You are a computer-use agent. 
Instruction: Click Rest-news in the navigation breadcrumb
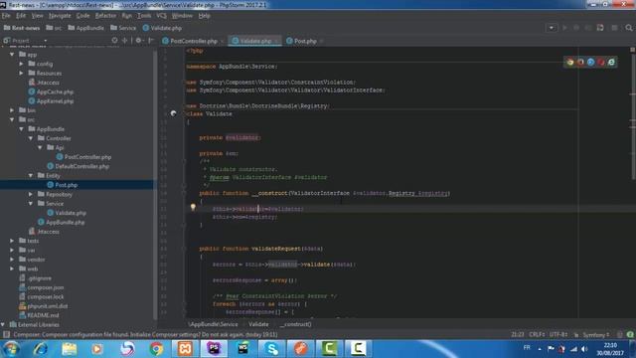(22, 28)
